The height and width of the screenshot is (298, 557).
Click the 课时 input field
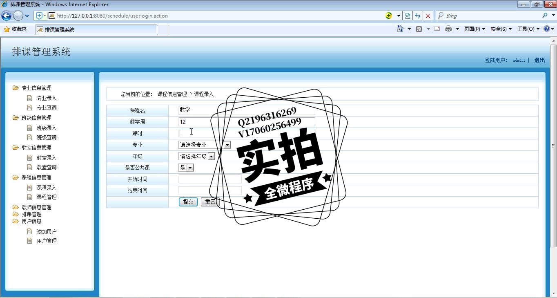[x=247, y=133]
